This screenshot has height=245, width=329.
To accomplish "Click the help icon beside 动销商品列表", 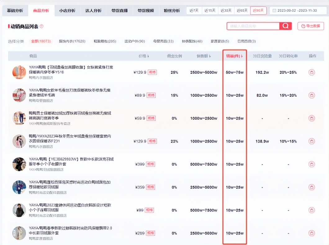I will point(42,27).
